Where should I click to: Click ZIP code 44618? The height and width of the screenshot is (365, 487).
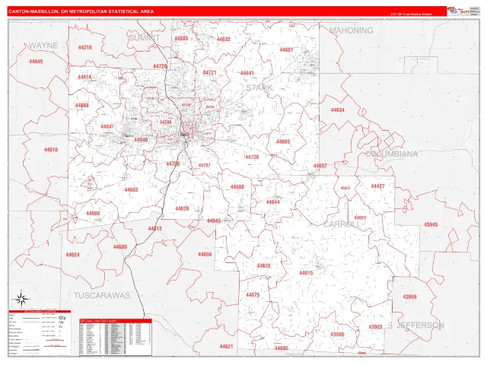[51, 150]
